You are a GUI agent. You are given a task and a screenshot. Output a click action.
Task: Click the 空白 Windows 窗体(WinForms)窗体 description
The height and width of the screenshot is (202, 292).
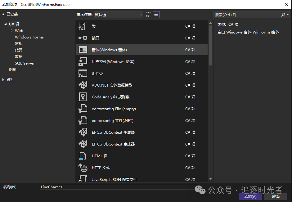pos(249,32)
